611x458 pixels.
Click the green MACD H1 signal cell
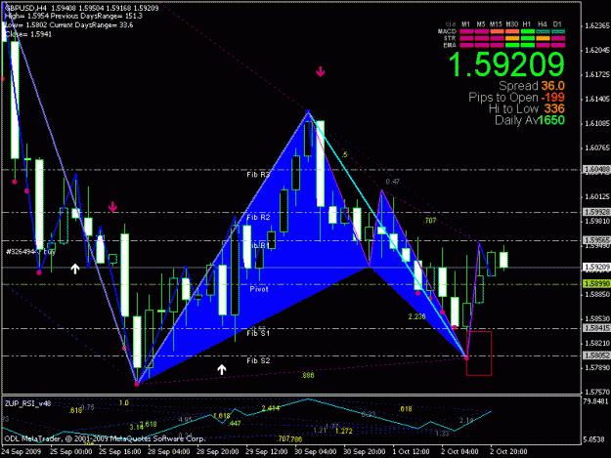click(527, 31)
